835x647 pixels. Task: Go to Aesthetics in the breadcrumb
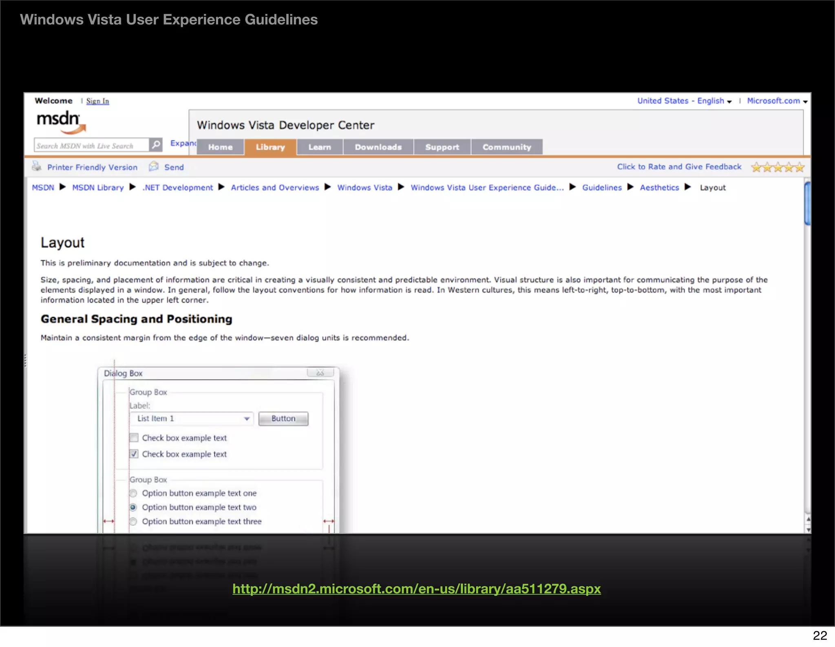pyautogui.click(x=659, y=188)
